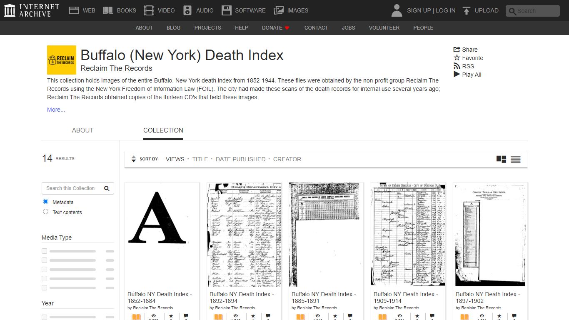This screenshot has width=569, height=320.
Task: Open the Books section icon
Action: tap(108, 10)
